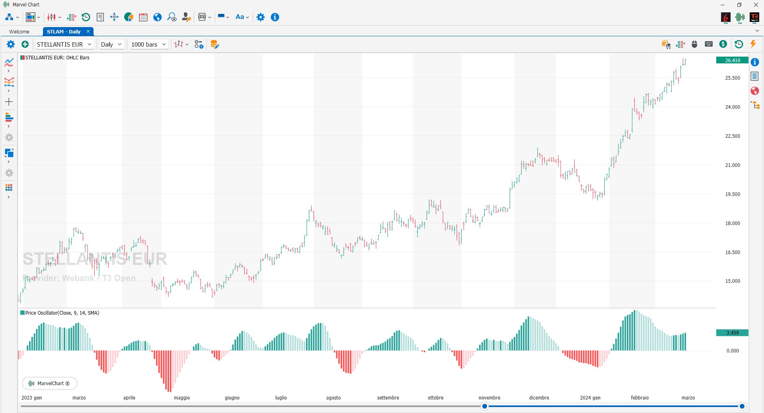This screenshot has width=764, height=413.
Task: Open the STELLANTIS EUR symbol dropdown
Action: 64,44
